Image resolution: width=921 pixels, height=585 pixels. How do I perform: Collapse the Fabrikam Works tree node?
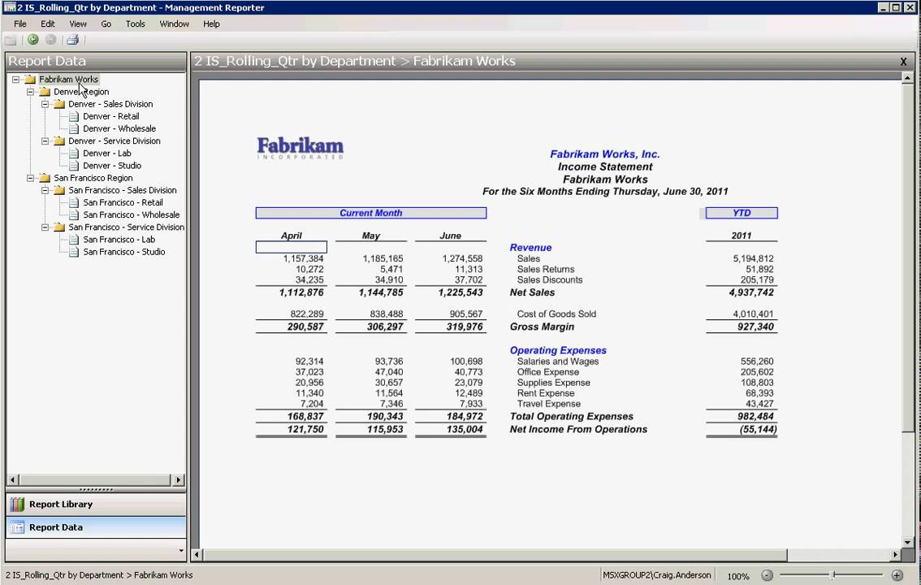(x=16, y=80)
